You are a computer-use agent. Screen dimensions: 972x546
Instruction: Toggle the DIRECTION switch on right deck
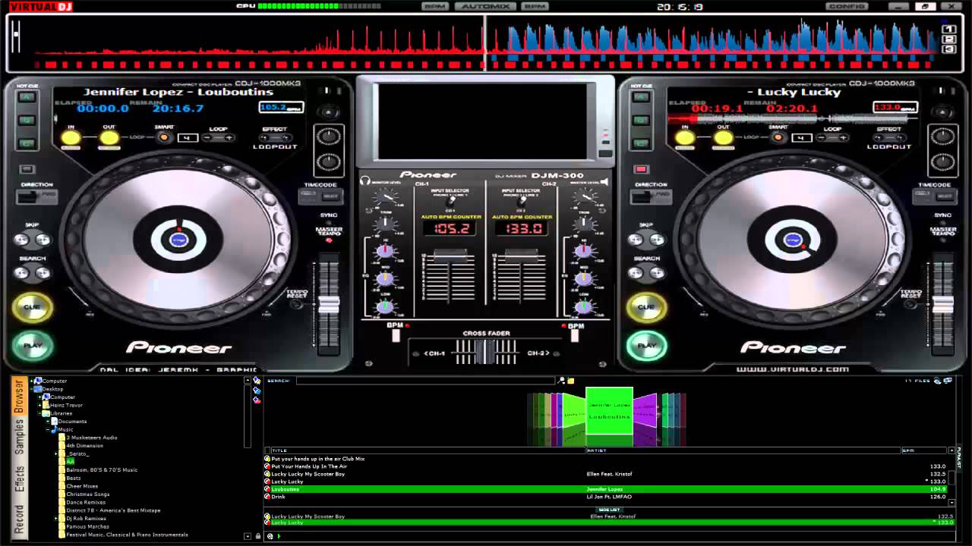[x=651, y=196]
